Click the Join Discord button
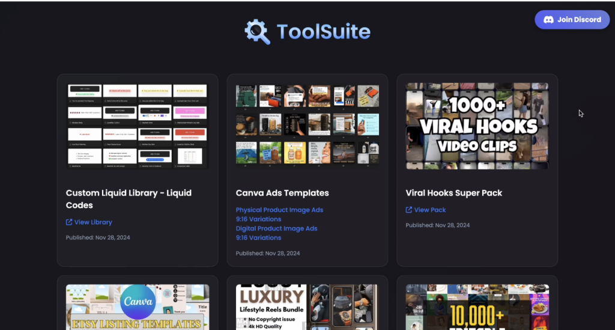615x330 pixels. point(572,20)
